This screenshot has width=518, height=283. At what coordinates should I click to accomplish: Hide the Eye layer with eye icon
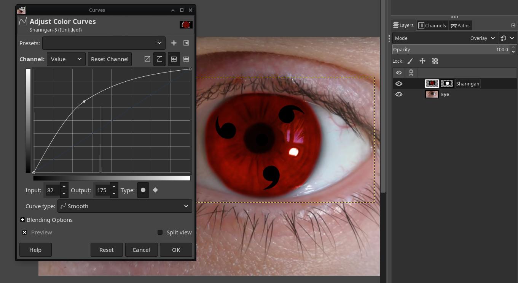click(x=399, y=94)
